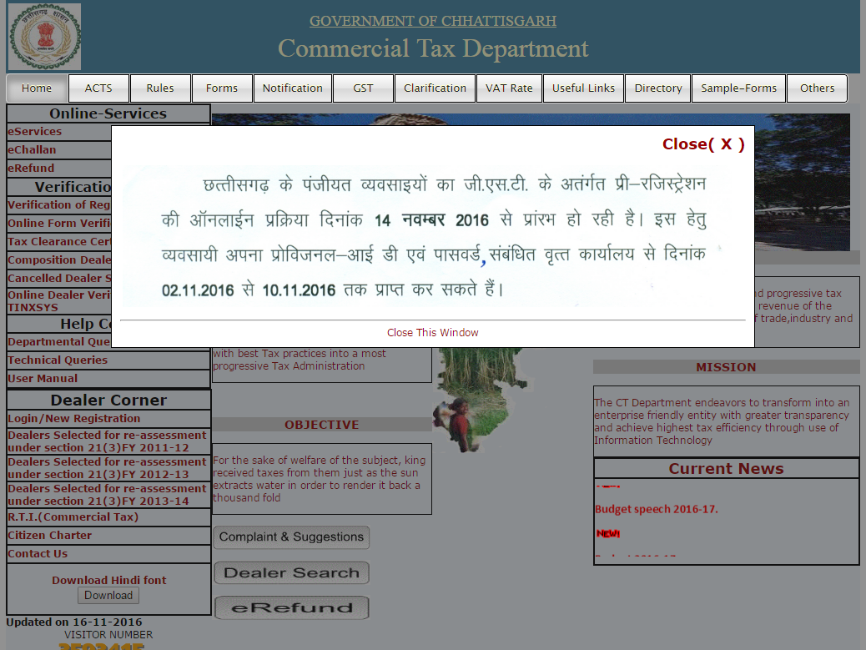Open the Technical Queries help link
Viewport: 866px width, 650px height.
click(58, 360)
